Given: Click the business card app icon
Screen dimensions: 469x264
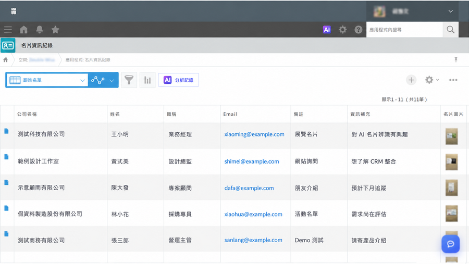Looking at the screenshot, I should click(8, 45).
